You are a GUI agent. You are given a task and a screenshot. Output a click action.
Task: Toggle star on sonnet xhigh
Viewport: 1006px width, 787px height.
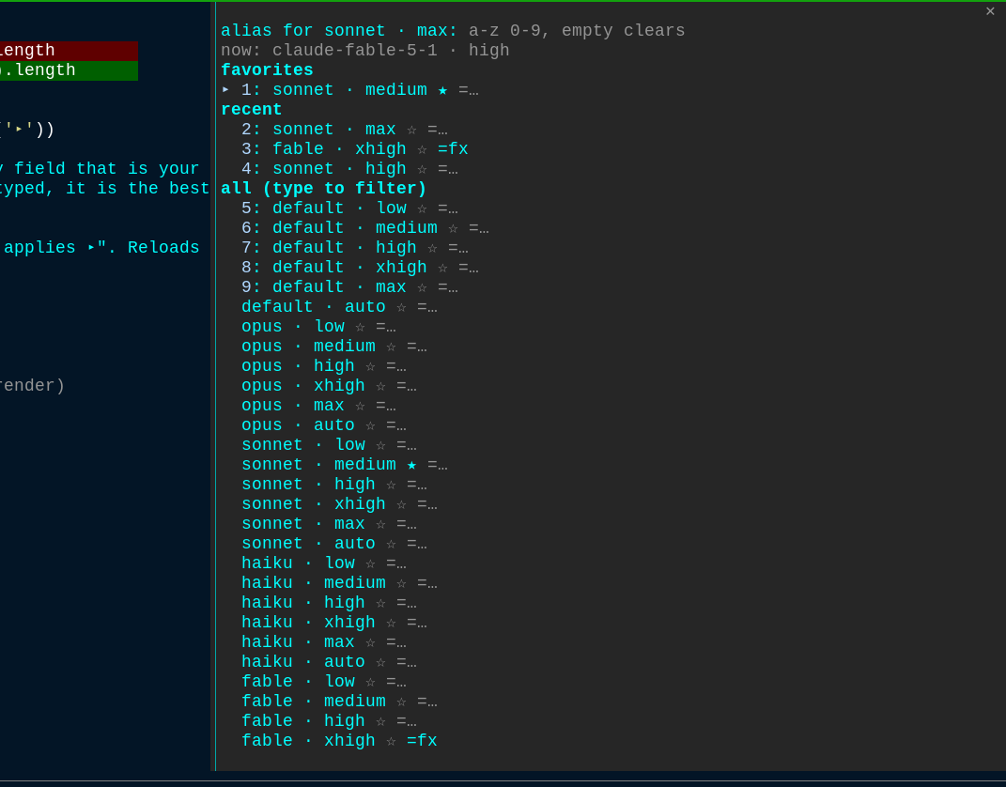coord(402,504)
